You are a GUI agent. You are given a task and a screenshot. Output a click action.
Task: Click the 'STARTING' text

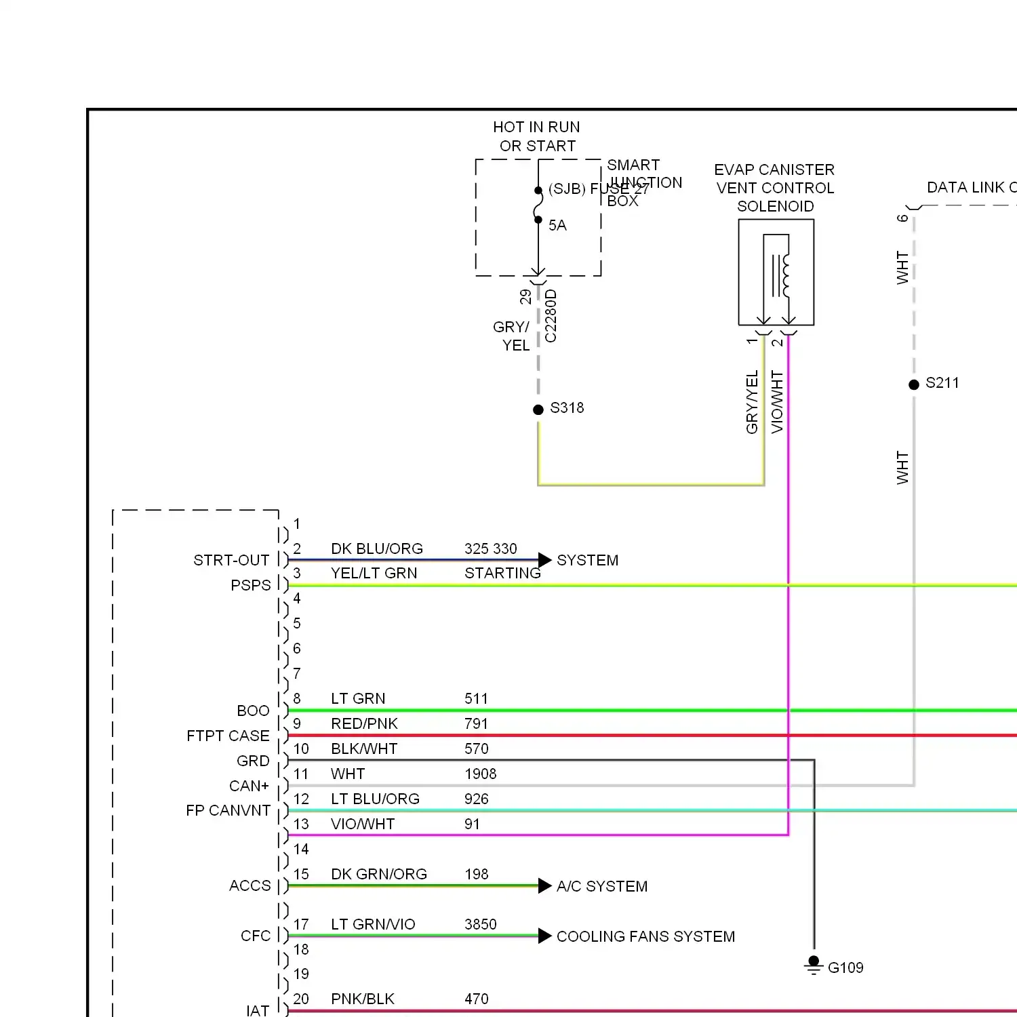pyautogui.click(x=502, y=573)
